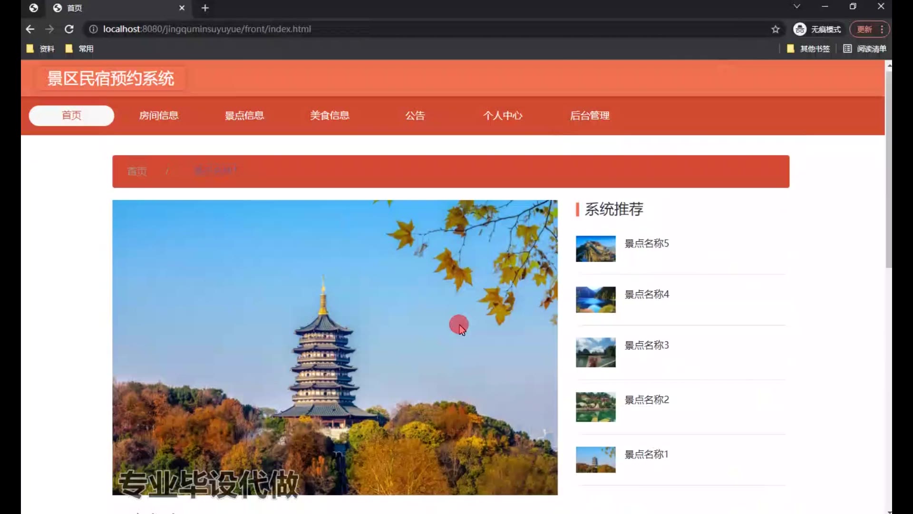Select recommended 景点名称5 thumbnail

pos(595,249)
